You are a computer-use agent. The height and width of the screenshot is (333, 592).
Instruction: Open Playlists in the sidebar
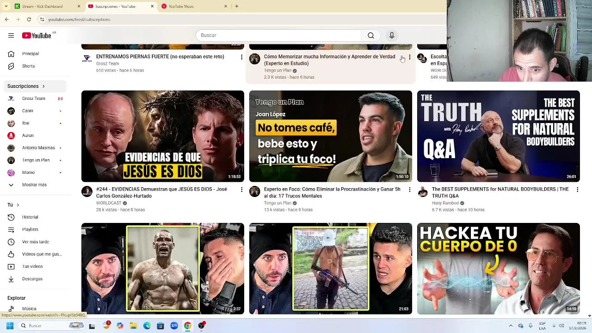[x=35, y=229]
